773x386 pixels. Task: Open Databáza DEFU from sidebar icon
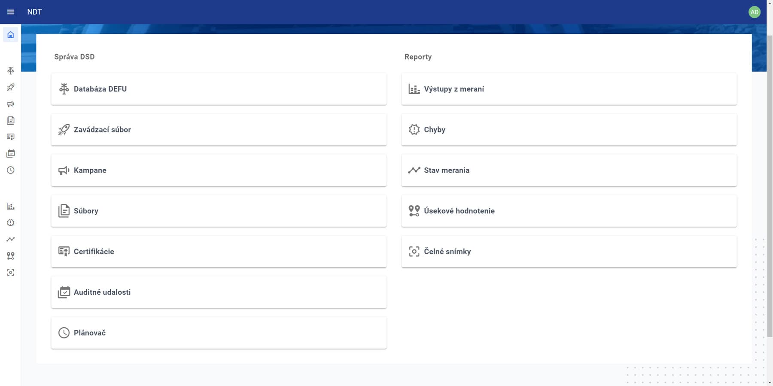coord(11,70)
